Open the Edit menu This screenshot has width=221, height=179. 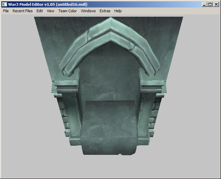click(40, 11)
